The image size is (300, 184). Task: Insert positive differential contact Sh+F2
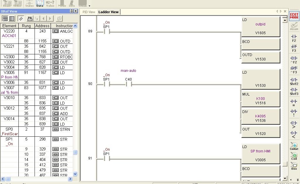coord(294,81)
